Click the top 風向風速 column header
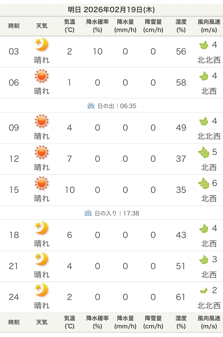 point(209,26)
